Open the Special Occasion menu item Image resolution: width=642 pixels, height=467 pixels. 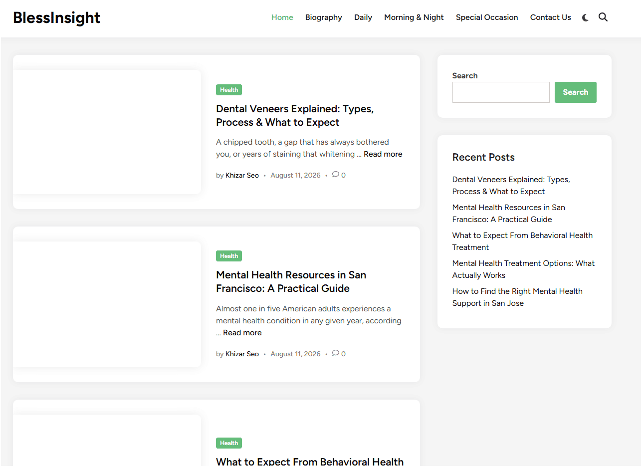tap(487, 17)
